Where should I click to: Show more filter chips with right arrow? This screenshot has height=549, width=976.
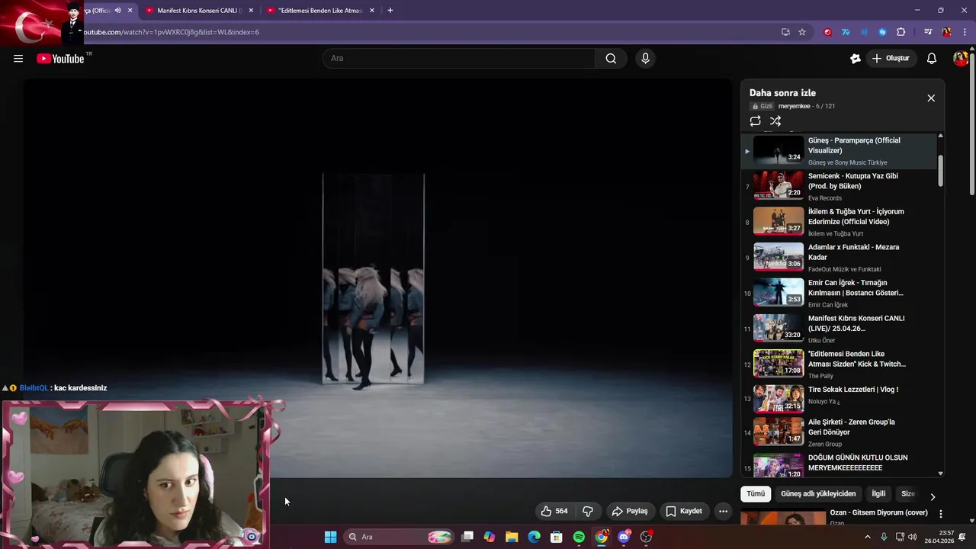tap(932, 496)
